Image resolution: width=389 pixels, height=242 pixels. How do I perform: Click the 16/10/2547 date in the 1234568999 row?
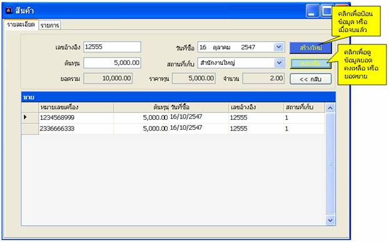click(198, 117)
